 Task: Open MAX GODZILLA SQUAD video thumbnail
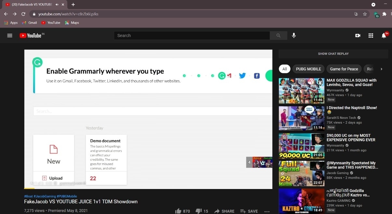[302, 91]
